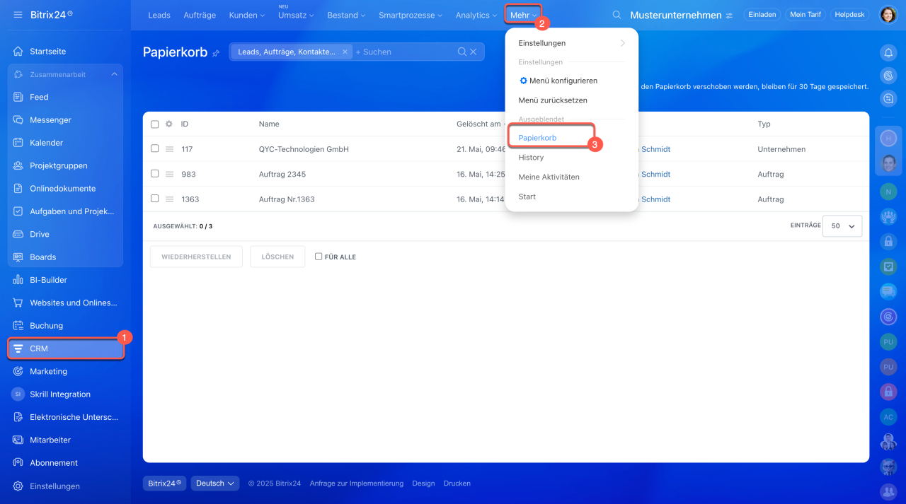Click the search magnifier in the top bar
This screenshot has height=504, width=906.
point(617,15)
